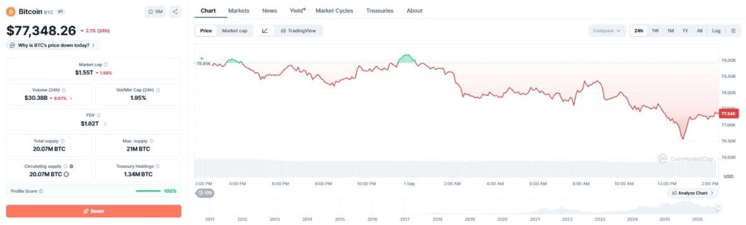Click the 78.91K opening price label
The image size is (746, 225).
(203, 63)
